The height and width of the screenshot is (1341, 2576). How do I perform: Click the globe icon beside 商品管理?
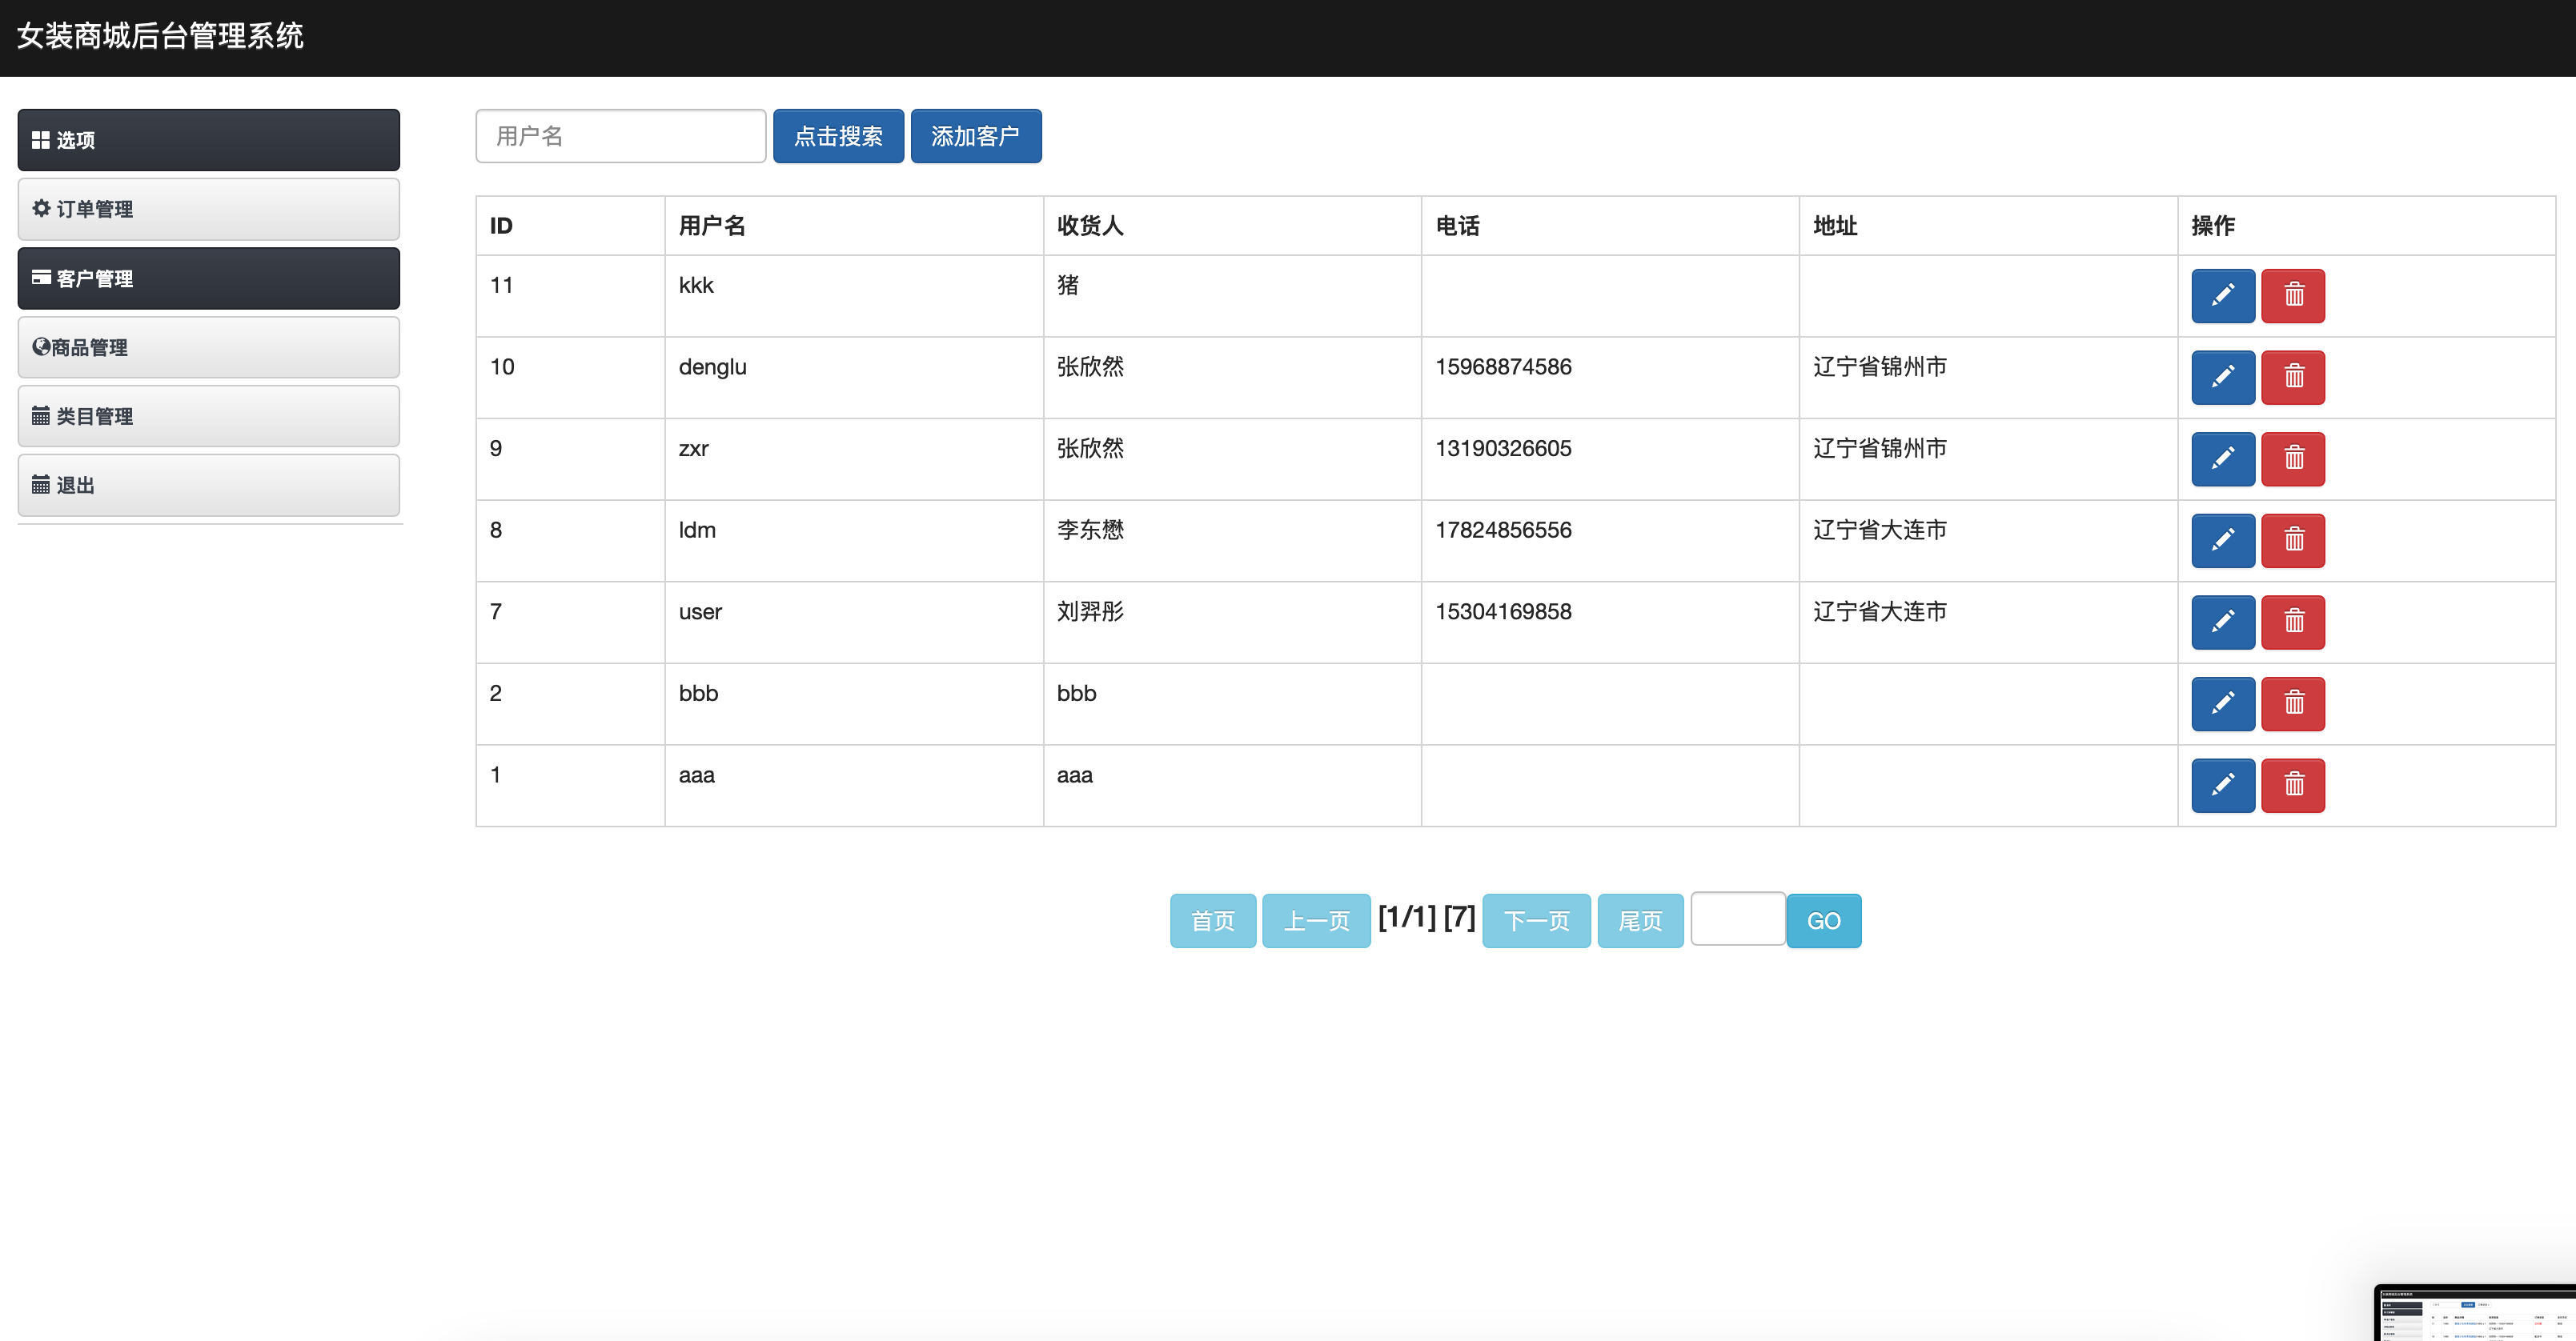click(40, 346)
